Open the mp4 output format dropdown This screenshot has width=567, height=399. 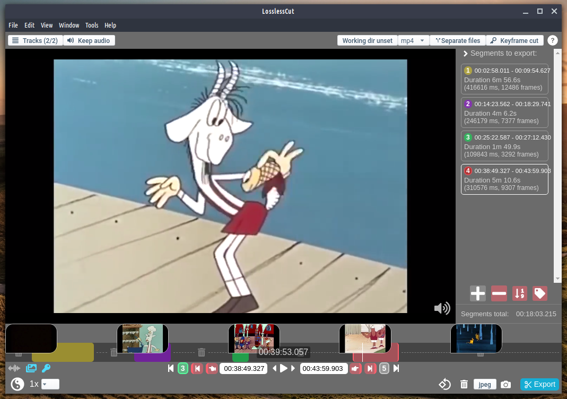[x=413, y=40]
